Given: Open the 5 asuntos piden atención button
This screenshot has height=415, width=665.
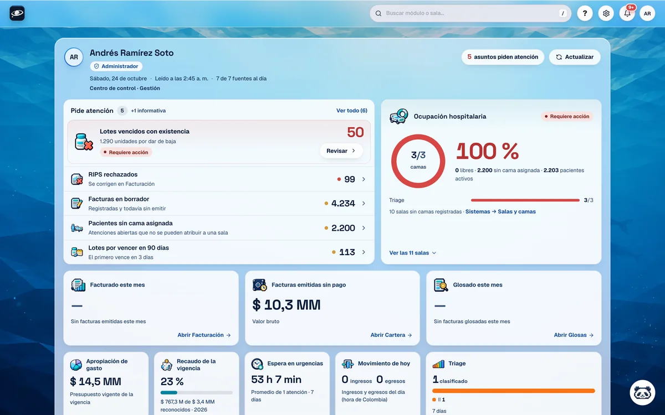Looking at the screenshot, I should click(x=503, y=57).
